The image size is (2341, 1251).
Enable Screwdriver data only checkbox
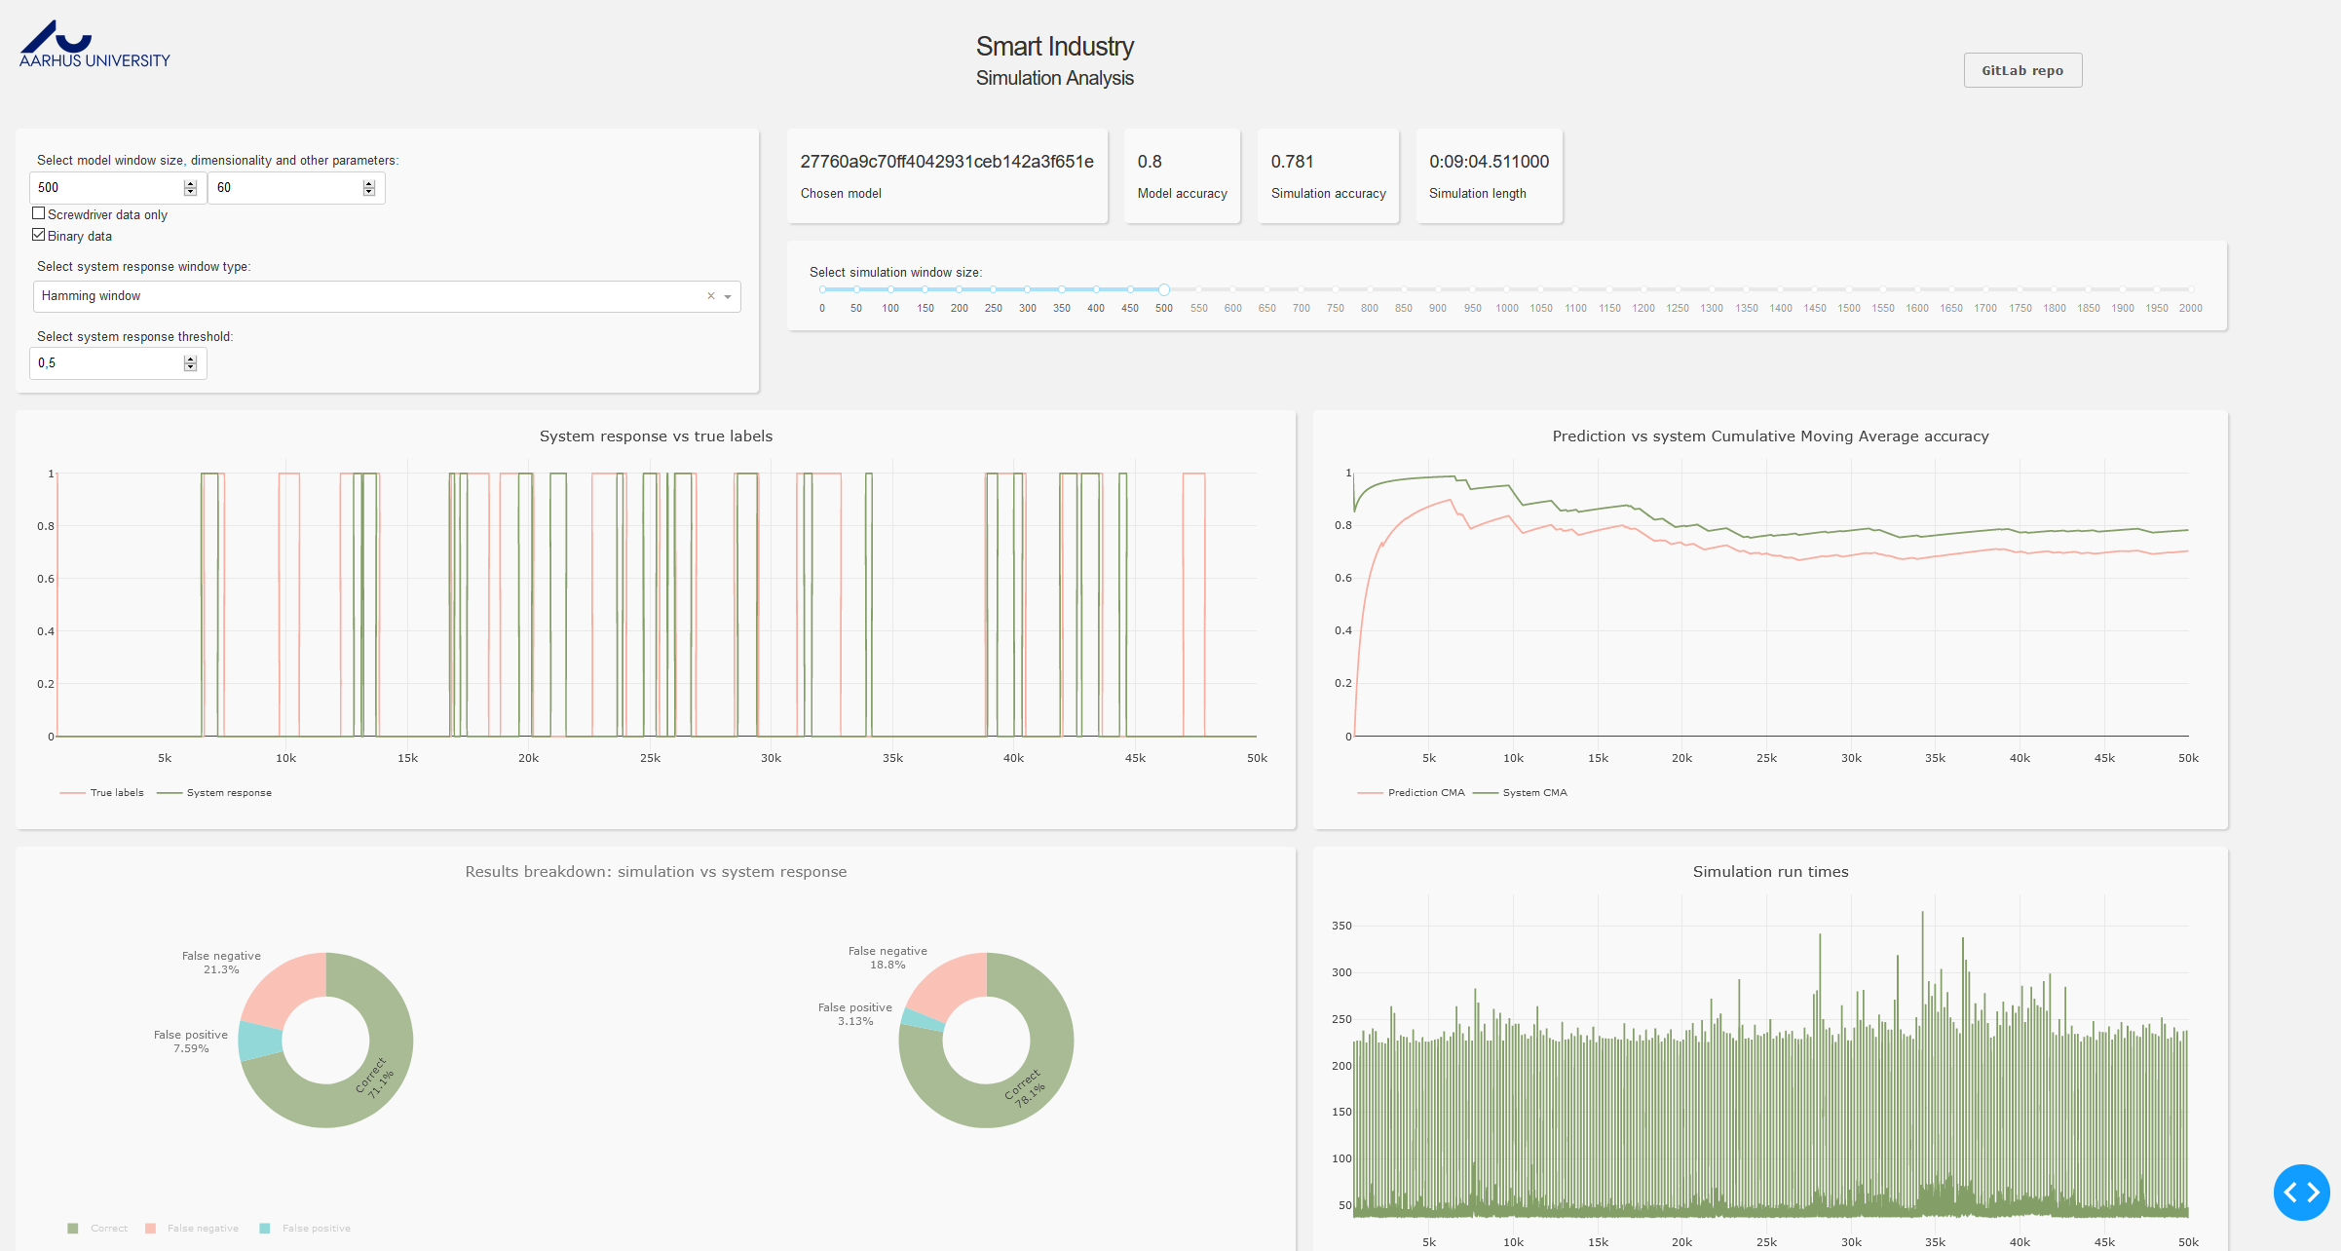pyautogui.click(x=39, y=213)
